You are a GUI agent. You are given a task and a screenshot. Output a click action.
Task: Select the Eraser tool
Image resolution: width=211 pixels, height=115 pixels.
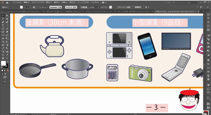[x=7, y=32]
